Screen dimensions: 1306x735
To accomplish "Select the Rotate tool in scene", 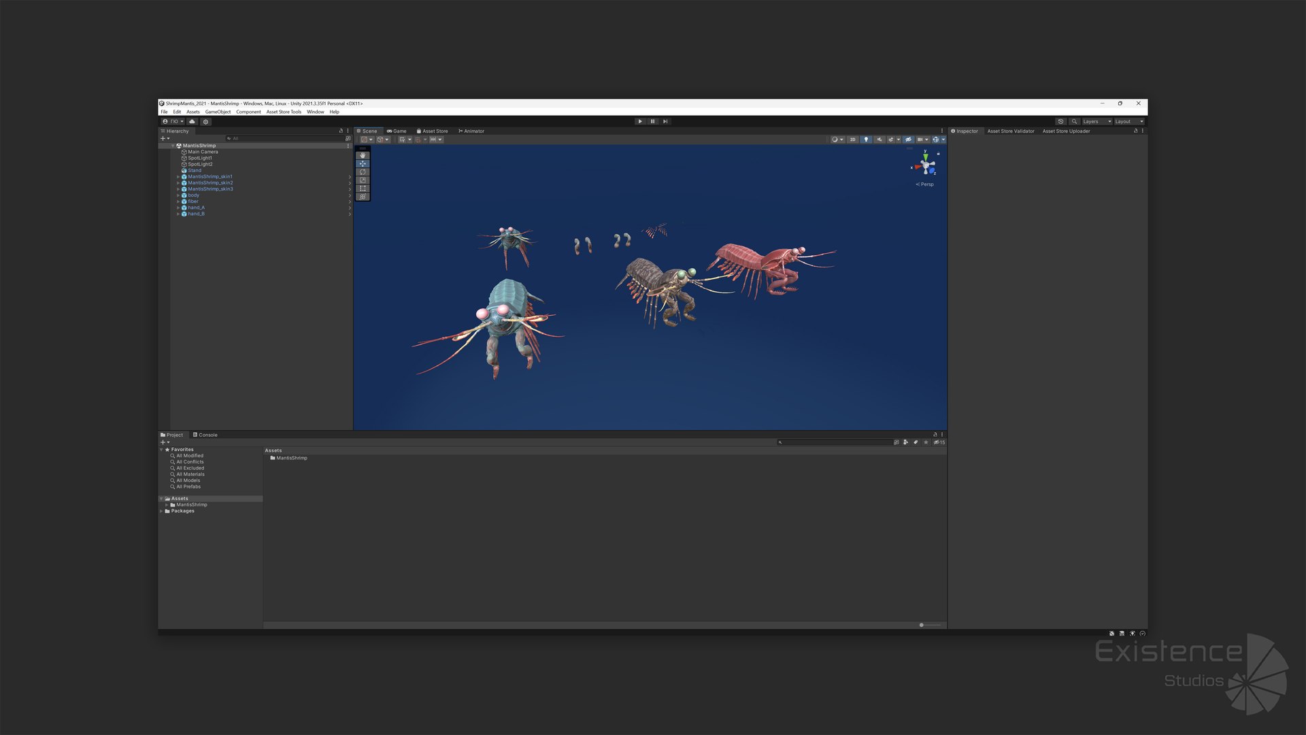I will (363, 172).
